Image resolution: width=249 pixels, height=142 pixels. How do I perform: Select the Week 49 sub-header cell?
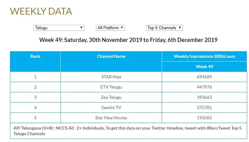[x=204, y=66]
